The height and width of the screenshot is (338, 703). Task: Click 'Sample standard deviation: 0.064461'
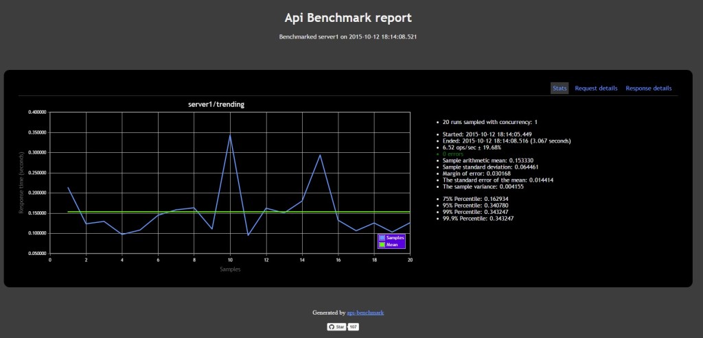[x=490, y=167]
